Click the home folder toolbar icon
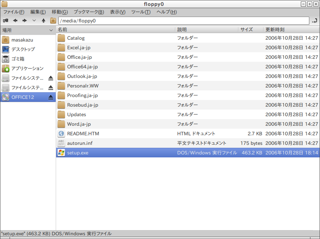This screenshot has width=320, height=239. click(x=53, y=21)
